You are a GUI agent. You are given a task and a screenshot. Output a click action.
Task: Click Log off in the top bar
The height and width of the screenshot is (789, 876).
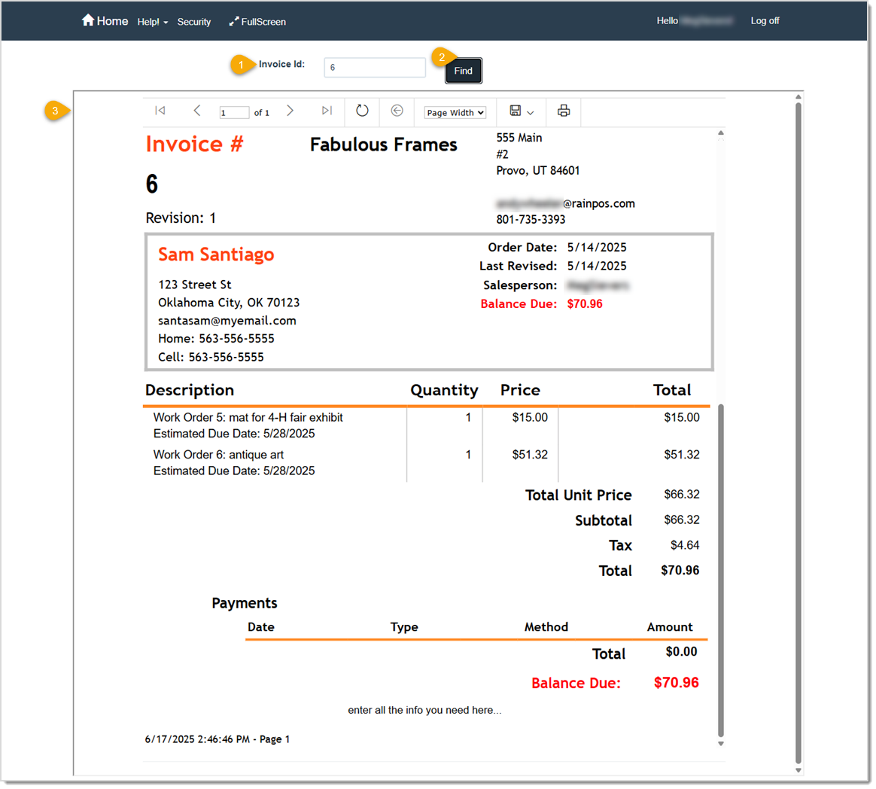coord(765,21)
